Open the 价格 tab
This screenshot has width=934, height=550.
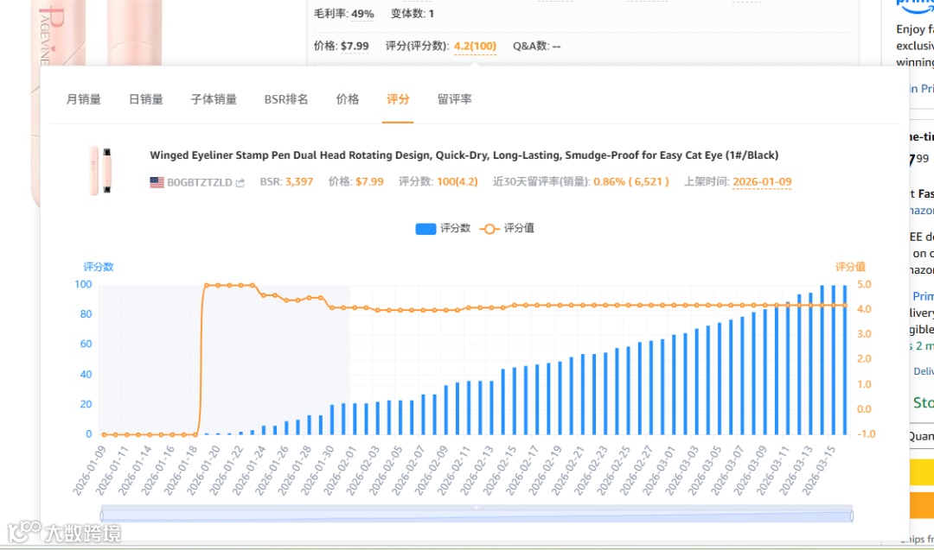(x=348, y=99)
